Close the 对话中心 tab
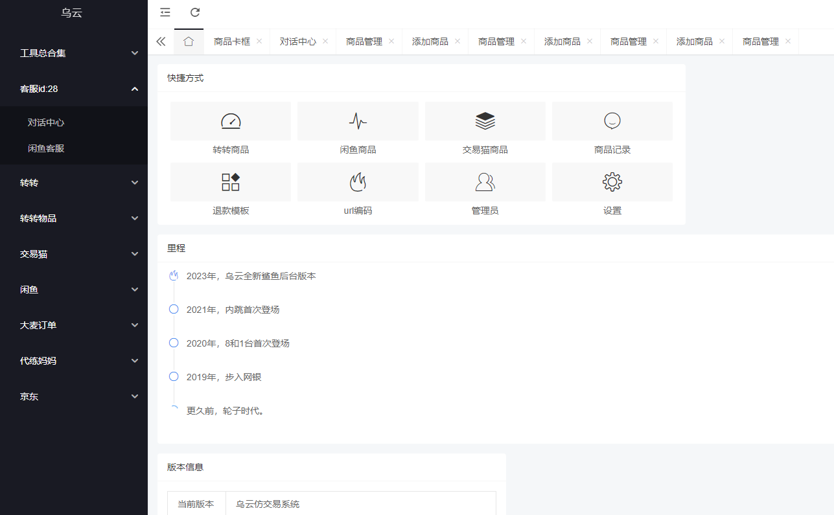The height and width of the screenshot is (515, 834). (x=325, y=41)
